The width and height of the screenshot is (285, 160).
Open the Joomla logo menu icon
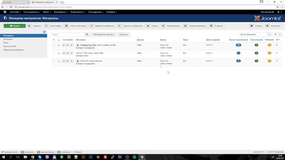click(x=5, y=12)
